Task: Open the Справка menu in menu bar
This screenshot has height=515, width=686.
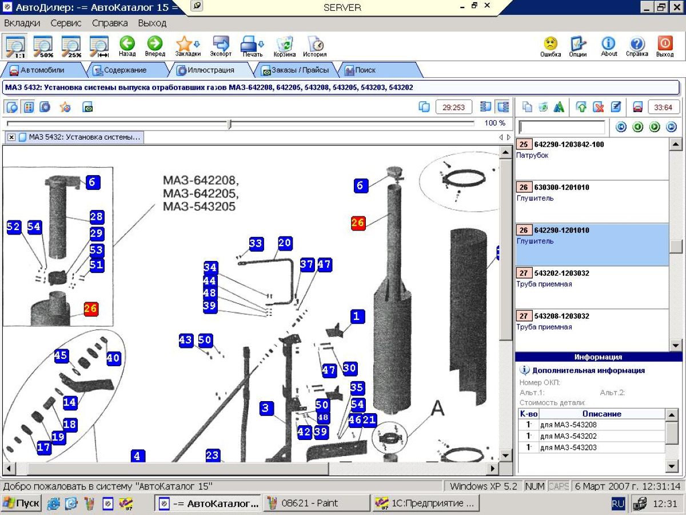Action: pyautogui.click(x=110, y=23)
